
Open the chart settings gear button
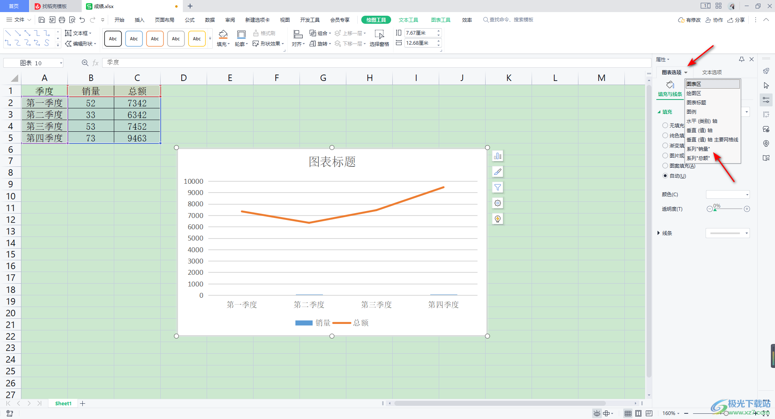coord(498,203)
